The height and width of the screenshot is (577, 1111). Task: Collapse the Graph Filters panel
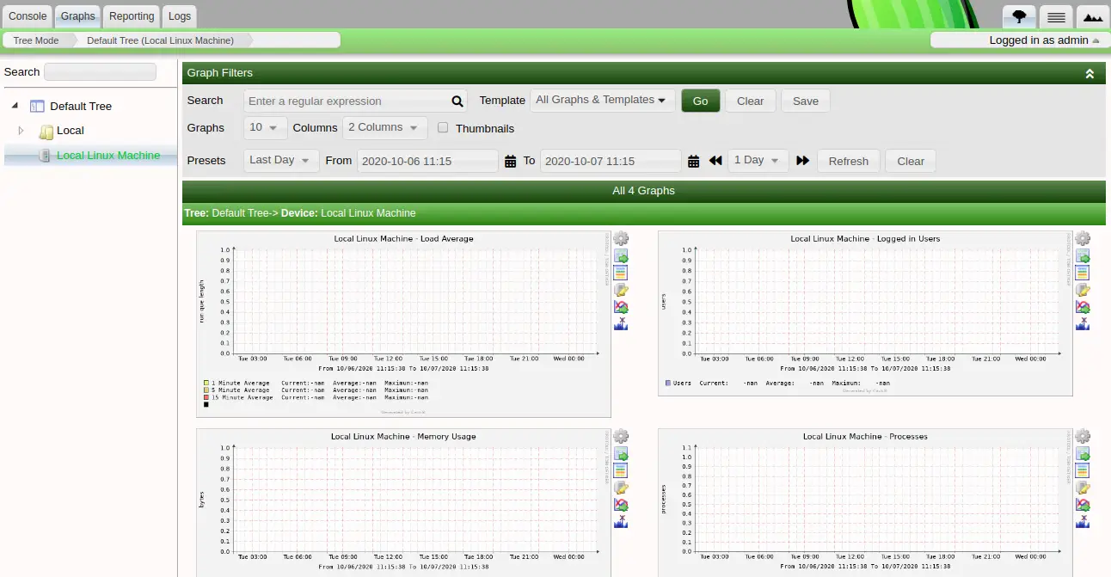tap(1090, 74)
